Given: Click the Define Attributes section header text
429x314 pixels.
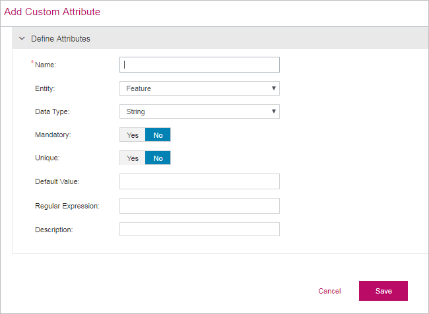Looking at the screenshot, I should 61,39.
